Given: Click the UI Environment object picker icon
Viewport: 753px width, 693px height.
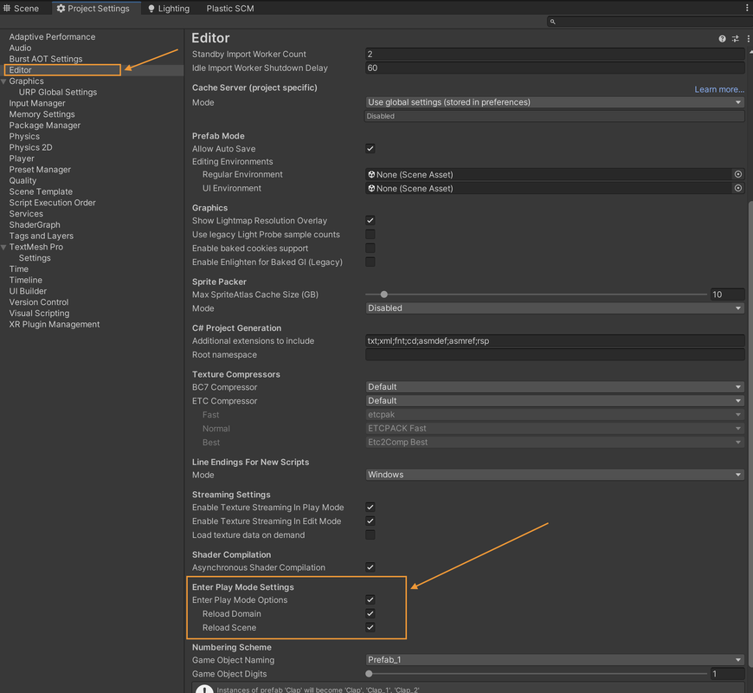Looking at the screenshot, I should [x=738, y=188].
